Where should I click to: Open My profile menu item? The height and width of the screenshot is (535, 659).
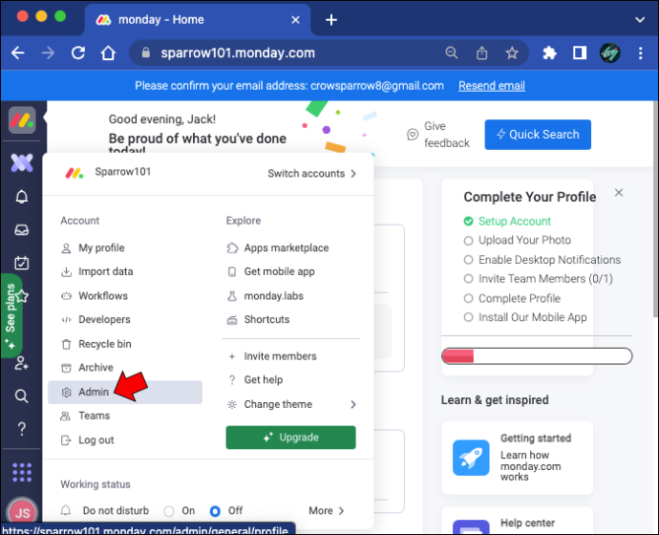(x=125, y=248)
